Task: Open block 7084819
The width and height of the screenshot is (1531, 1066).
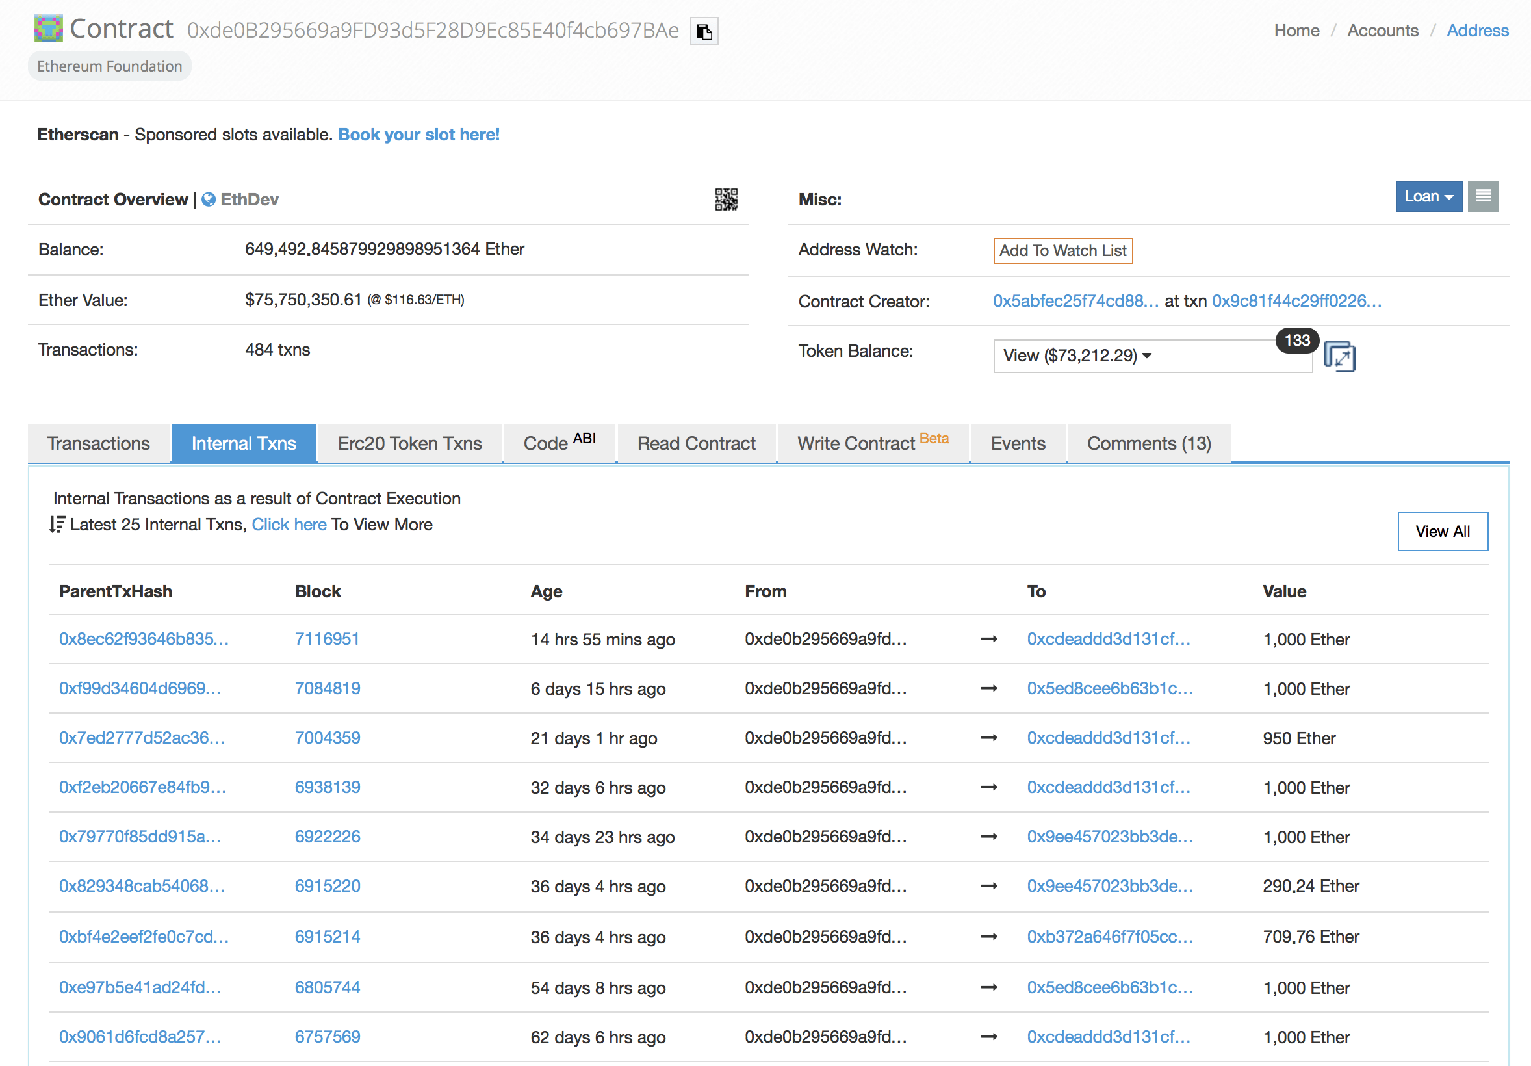Action: point(328,688)
